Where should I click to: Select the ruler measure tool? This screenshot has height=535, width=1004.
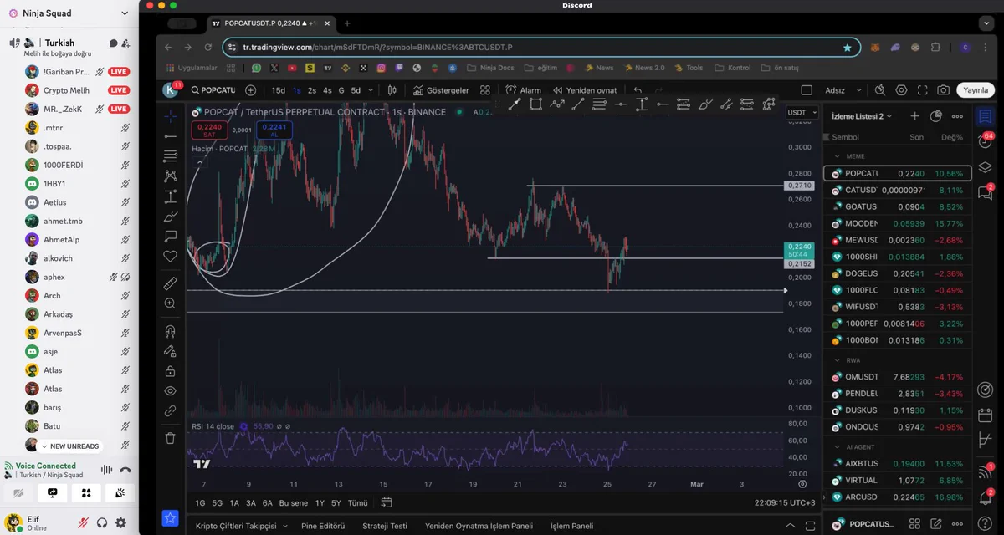click(x=171, y=283)
